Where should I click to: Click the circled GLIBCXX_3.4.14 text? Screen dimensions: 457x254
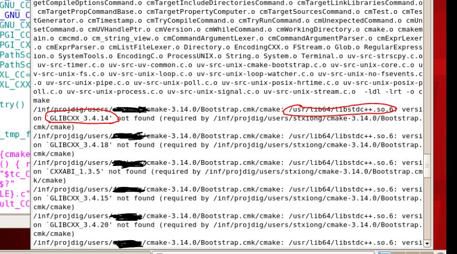point(80,118)
